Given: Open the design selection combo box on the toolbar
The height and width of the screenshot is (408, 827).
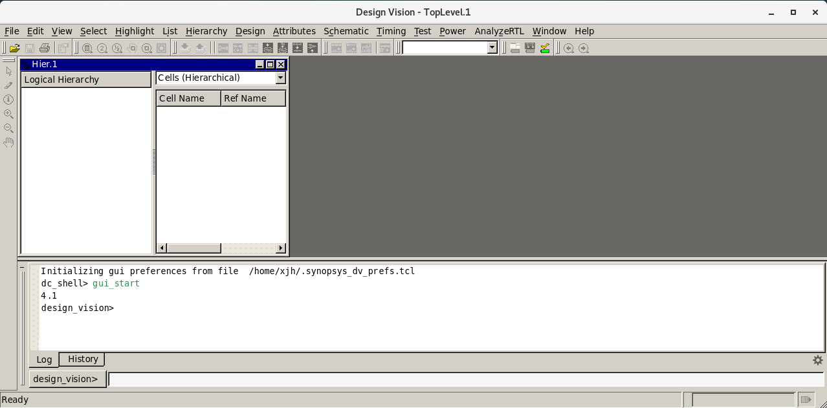Looking at the screenshot, I should tap(491, 47).
